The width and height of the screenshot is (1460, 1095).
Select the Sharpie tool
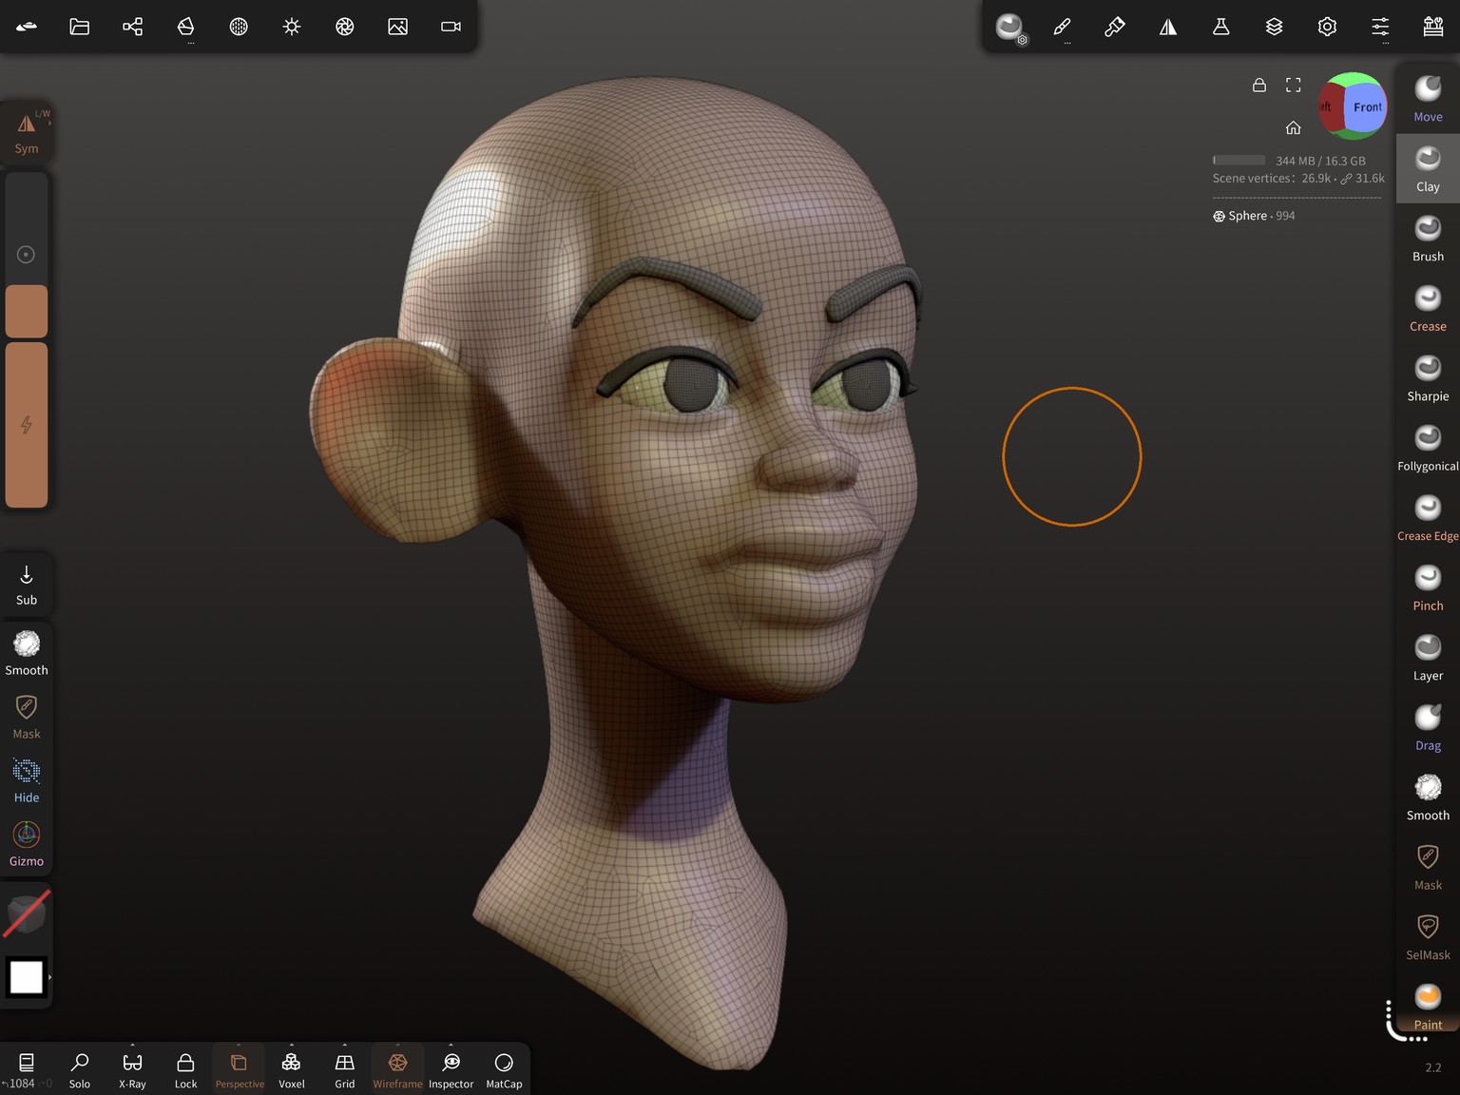click(x=1428, y=378)
